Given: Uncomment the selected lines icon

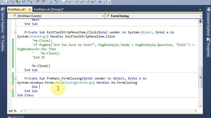Looking at the screenshot, I should click(x=56, y=2).
